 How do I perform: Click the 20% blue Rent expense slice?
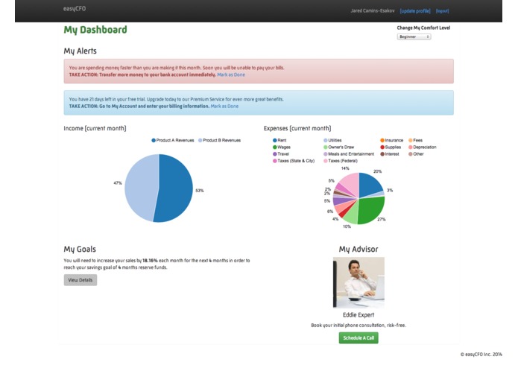coord(370,184)
